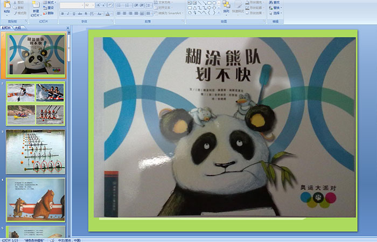
Task: Open the Line Spacing dropdown
Action: coord(149,5)
